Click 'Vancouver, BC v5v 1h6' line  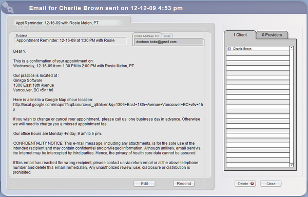pos(33,90)
